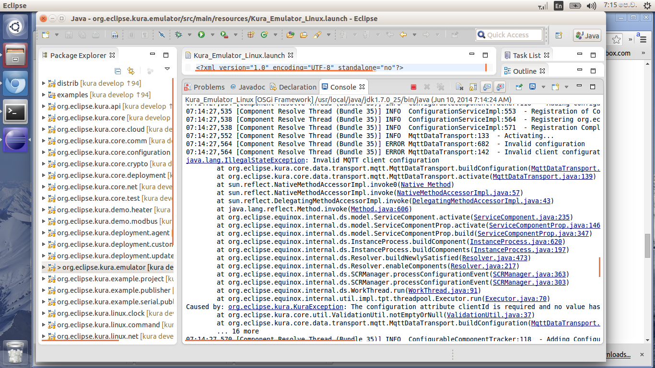Expand org.eclipse.kura.core.crypto project node

(x=44, y=164)
